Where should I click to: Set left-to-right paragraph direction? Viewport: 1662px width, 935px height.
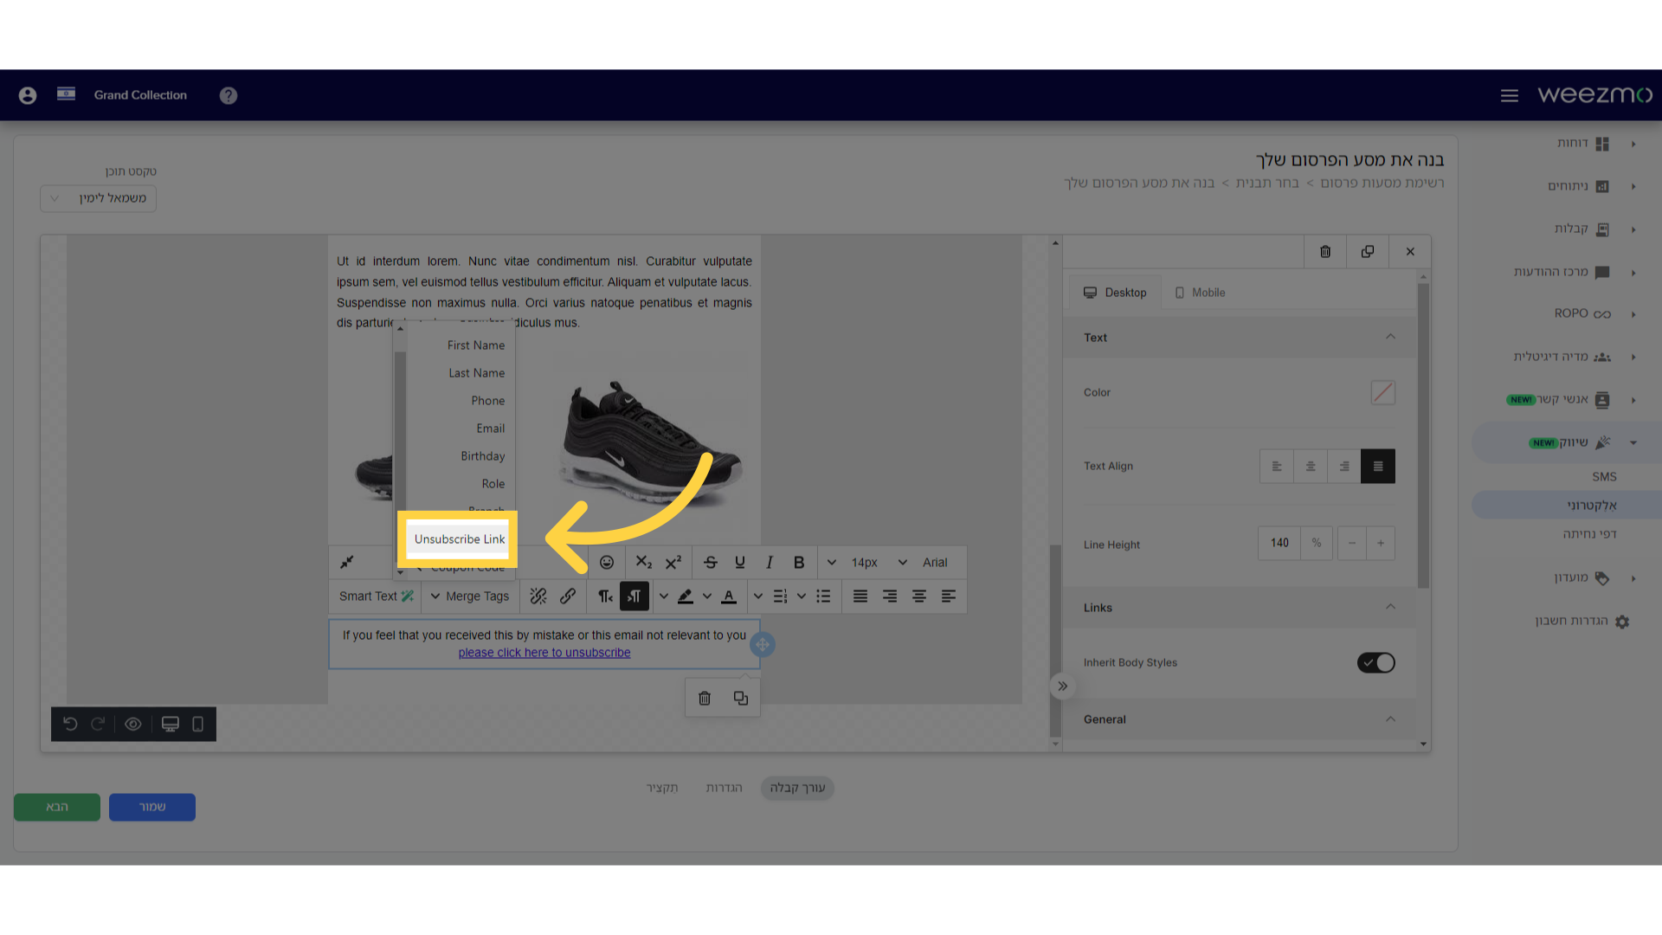(635, 596)
